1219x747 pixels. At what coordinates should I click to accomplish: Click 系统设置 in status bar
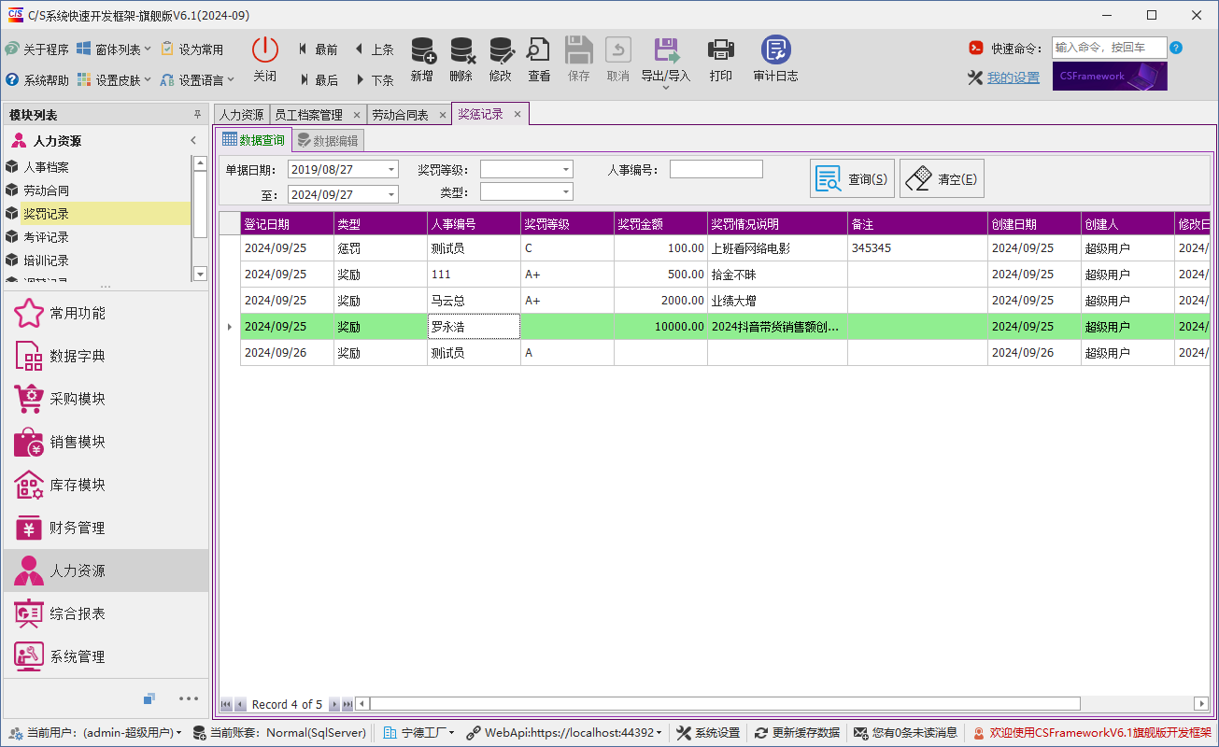click(x=708, y=733)
